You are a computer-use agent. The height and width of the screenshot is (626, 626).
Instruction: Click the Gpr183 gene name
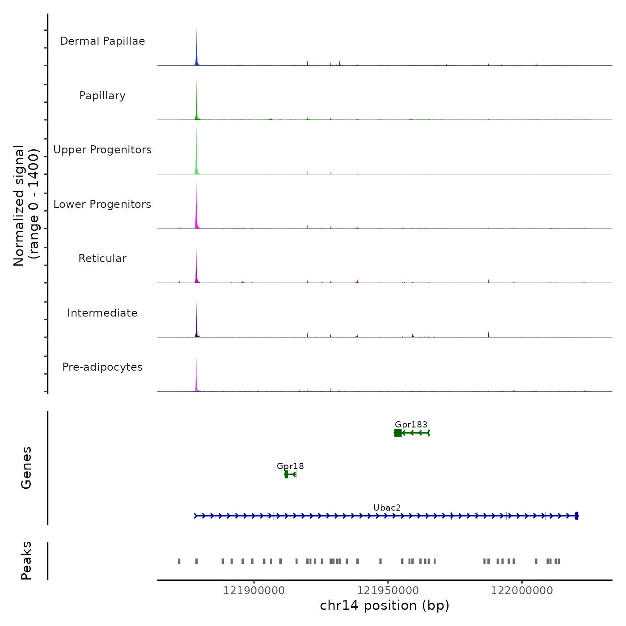[x=411, y=424]
